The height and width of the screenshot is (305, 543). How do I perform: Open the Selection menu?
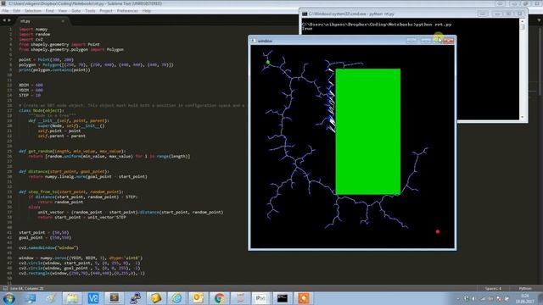click(33, 11)
